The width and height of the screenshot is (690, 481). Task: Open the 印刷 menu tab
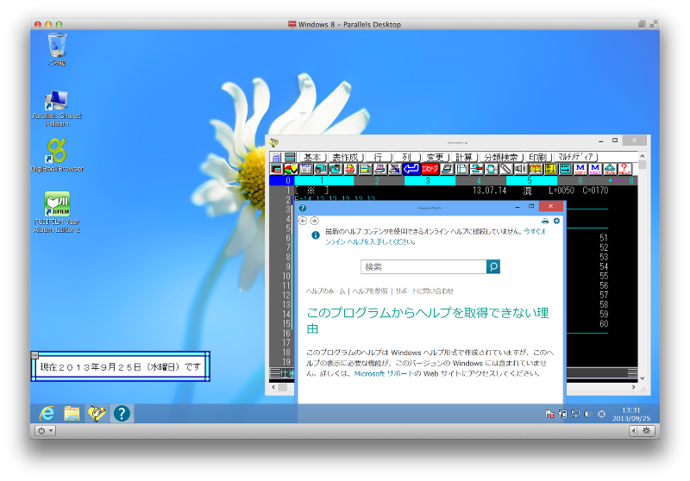point(537,157)
